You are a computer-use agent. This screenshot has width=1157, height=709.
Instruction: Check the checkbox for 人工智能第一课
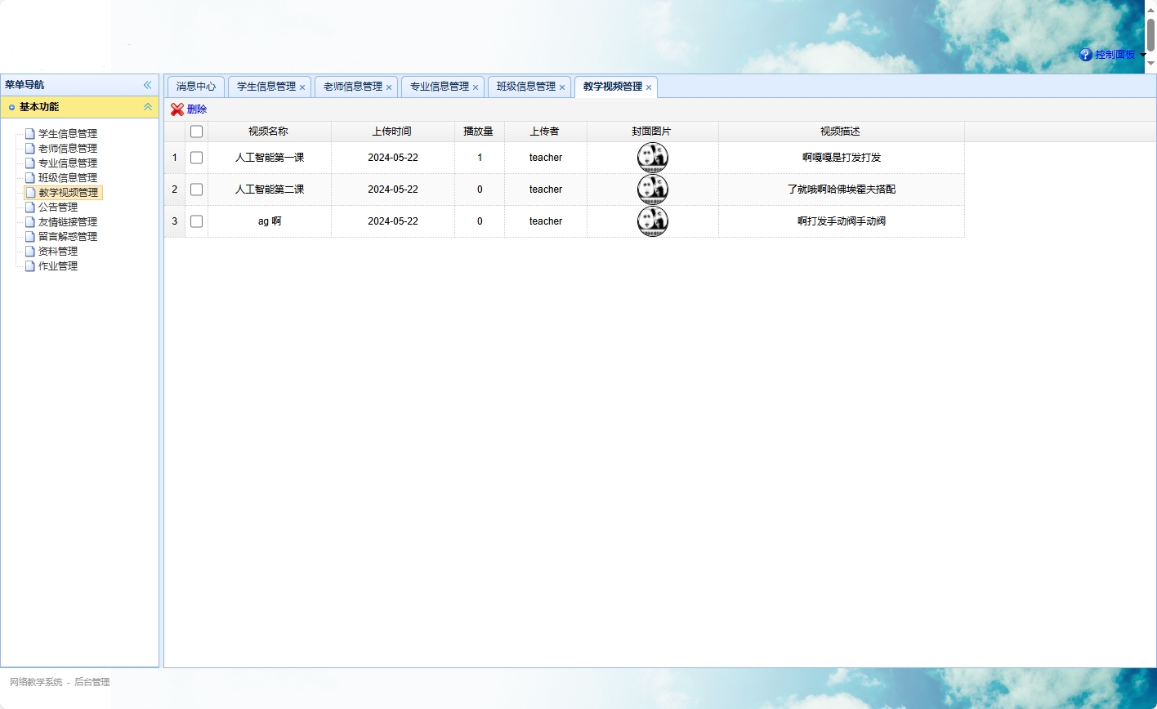pos(196,157)
